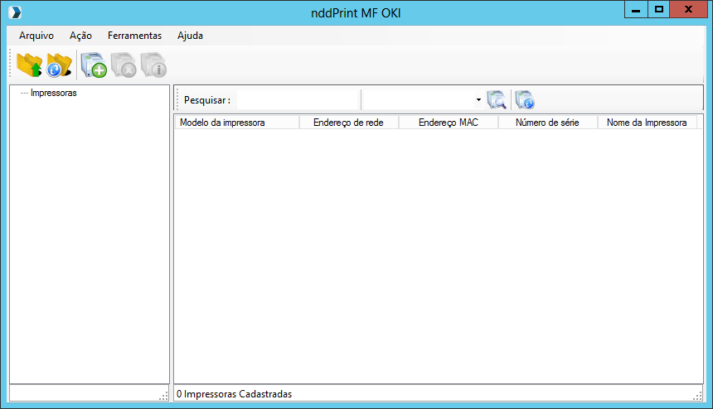
Task: Sort by Modelo da impressora column
Action: 236,123
